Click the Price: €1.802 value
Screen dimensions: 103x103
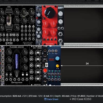[78, 96]
